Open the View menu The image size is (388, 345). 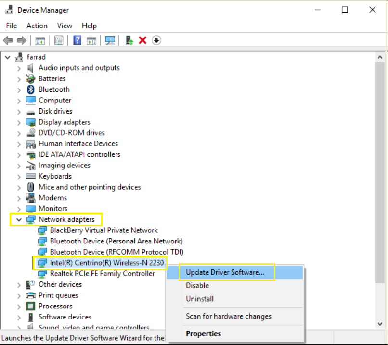click(x=65, y=26)
